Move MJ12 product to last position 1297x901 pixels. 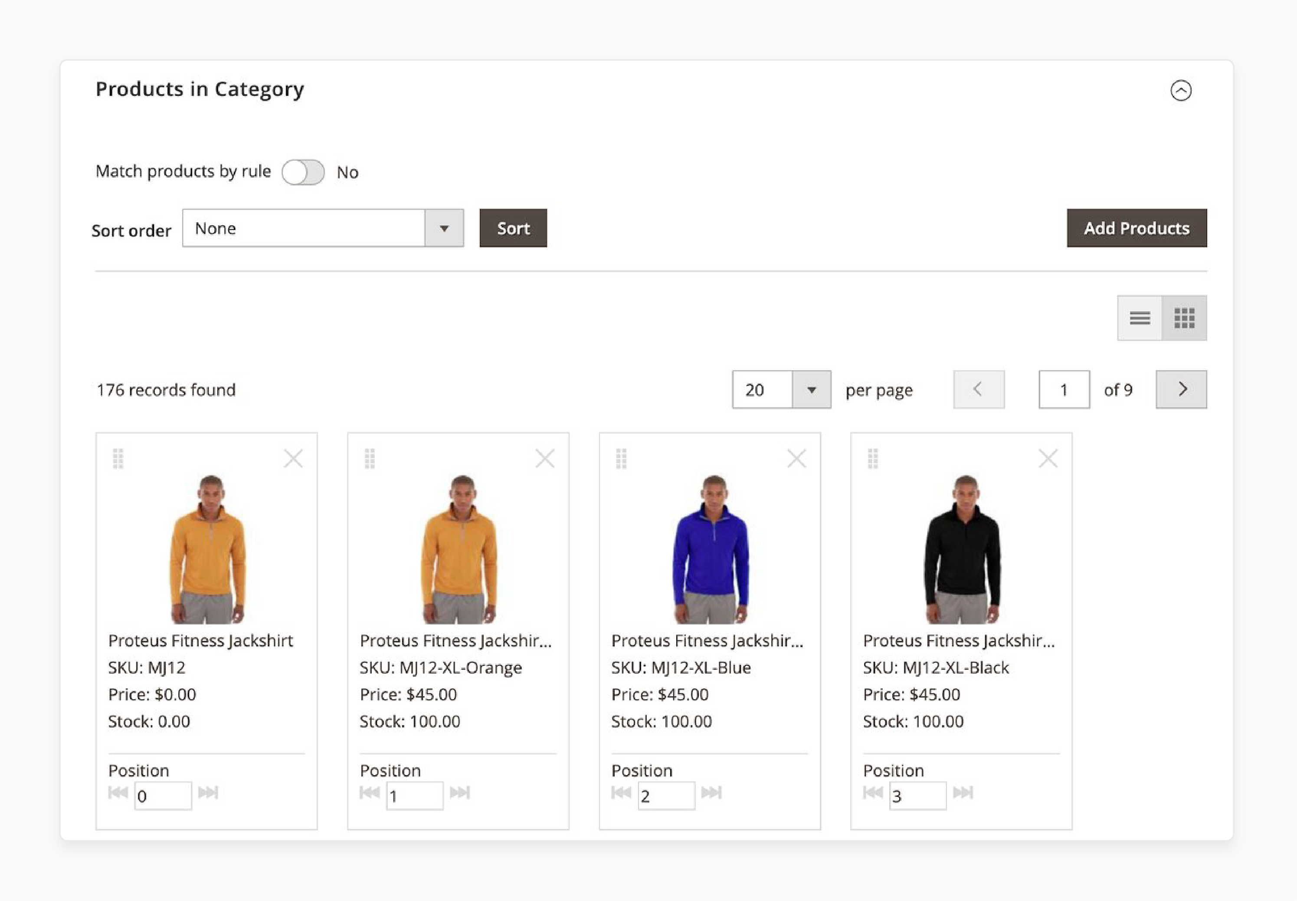tap(208, 792)
